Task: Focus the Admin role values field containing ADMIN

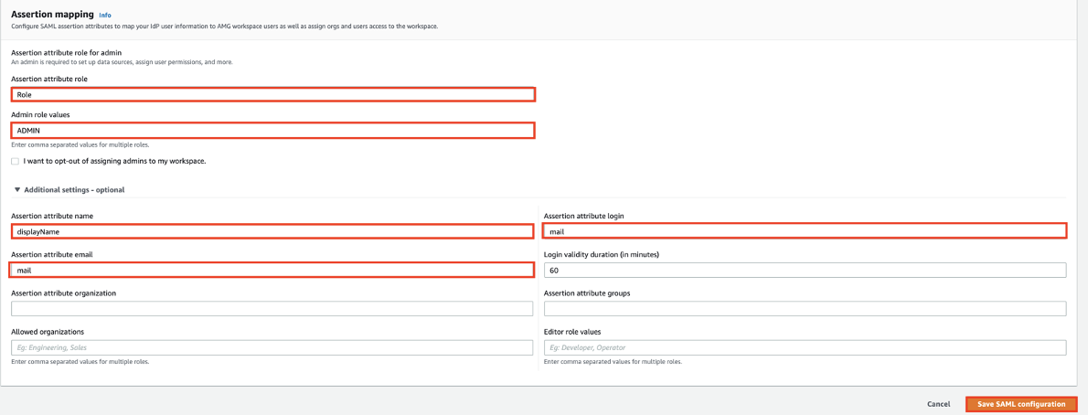Action: click(x=272, y=131)
